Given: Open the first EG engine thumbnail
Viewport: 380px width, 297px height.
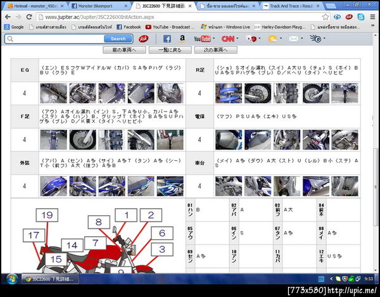Looking at the screenshot, I should click(x=54, y=93).
